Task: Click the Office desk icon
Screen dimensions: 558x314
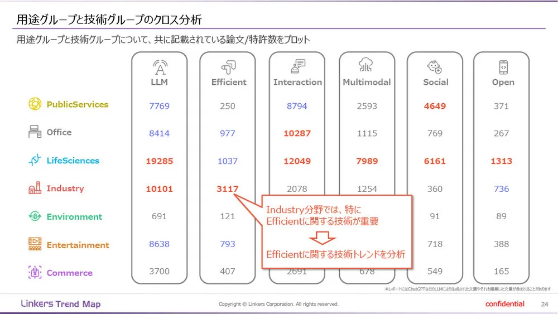Action: click(35, 132)
